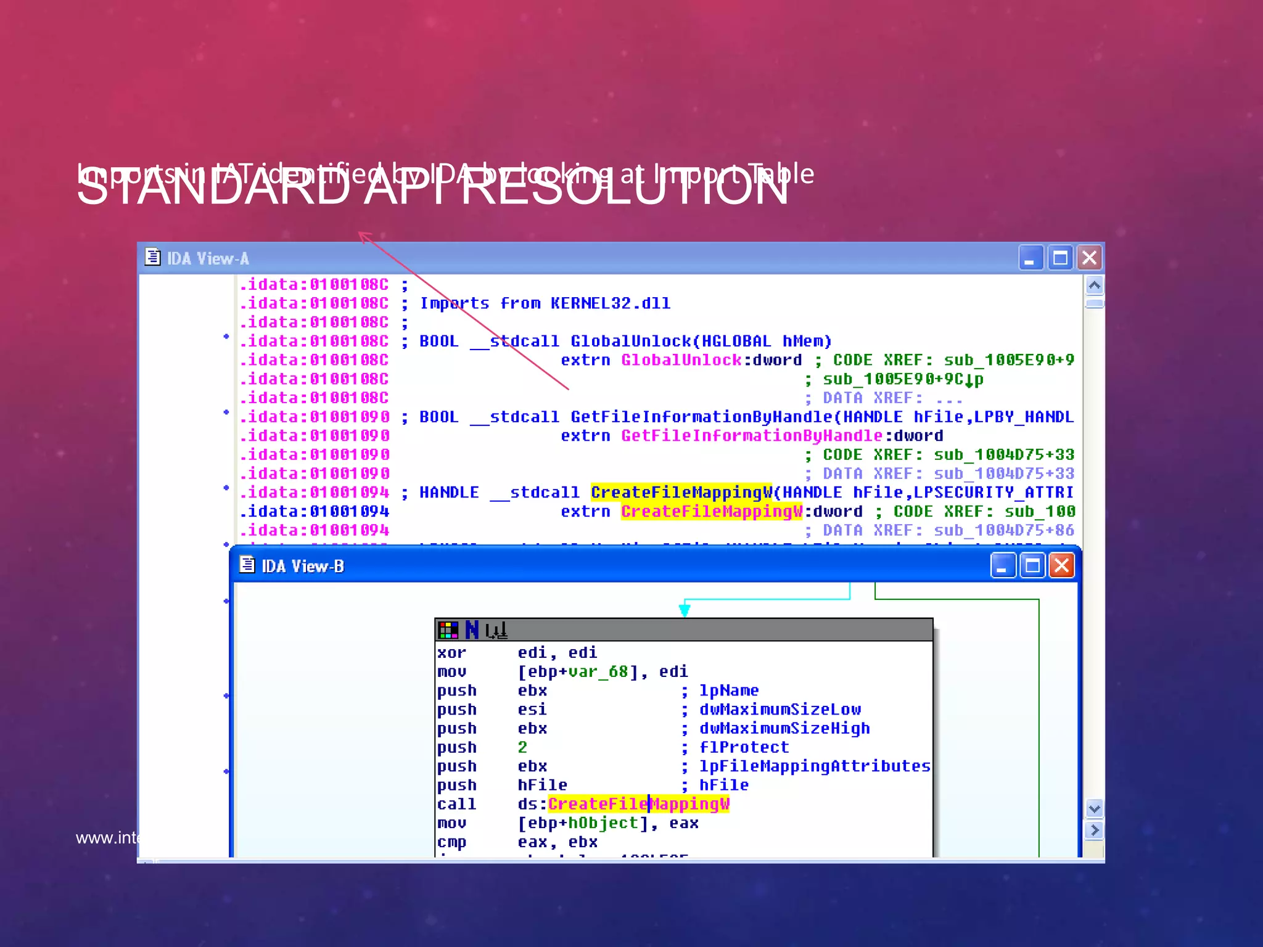
Task: Click the 'Imports from KERNEL32.dll' comment
Action: 545,303
